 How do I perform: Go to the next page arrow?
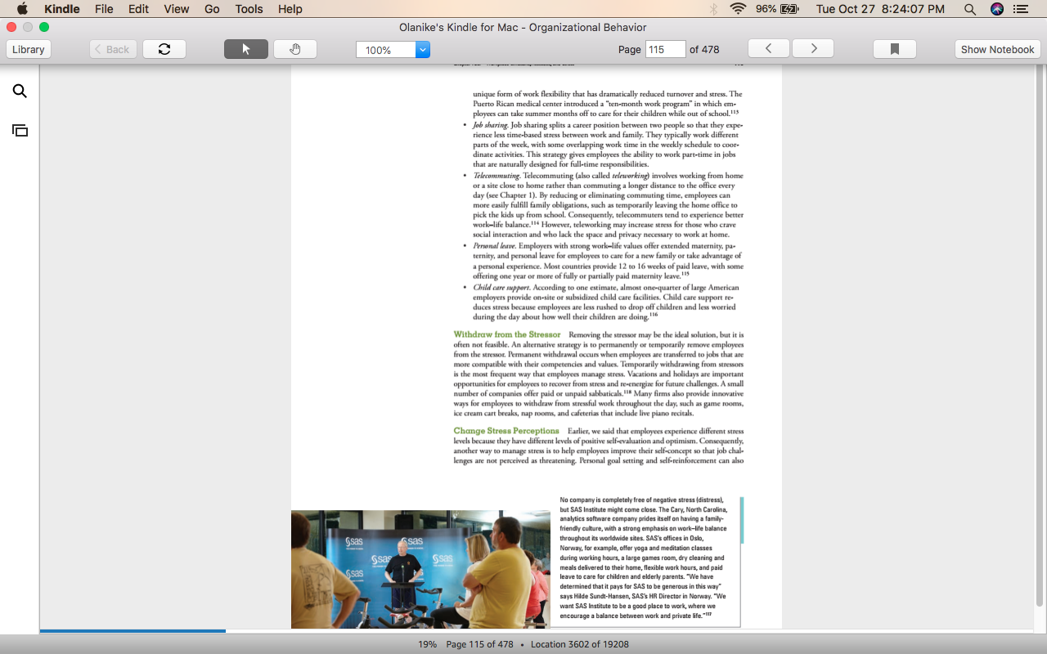[814, 49]
